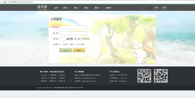Click the Copyright footer text line

tap(60, 88)
